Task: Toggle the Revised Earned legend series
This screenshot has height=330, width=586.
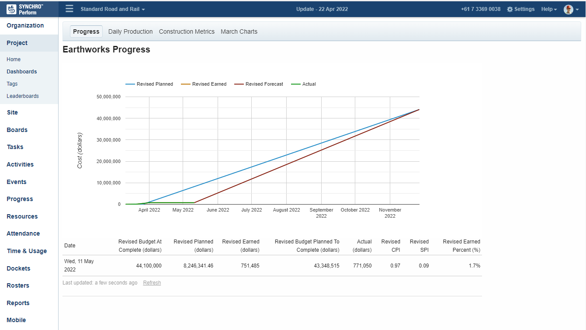Action: pyautogui.click(x=204, y=84)
